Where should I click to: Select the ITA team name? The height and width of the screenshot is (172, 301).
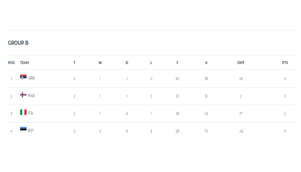coord(31,114)
